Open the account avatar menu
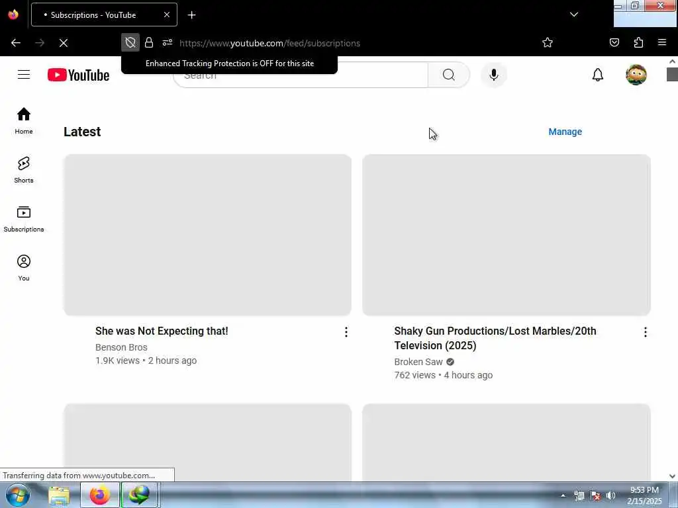The height and width of the screenshot is (508, 678). pos(636,75)
